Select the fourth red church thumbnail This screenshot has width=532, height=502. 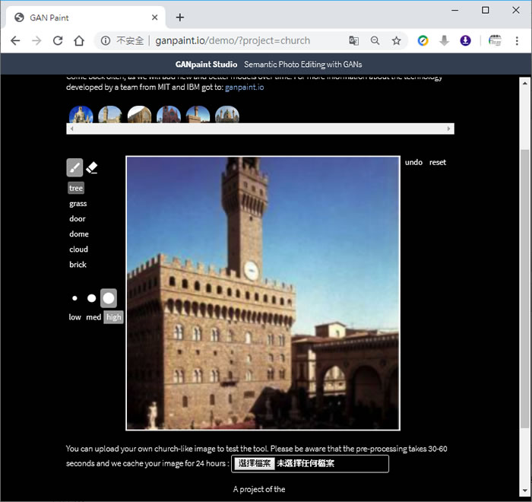click(x=169, y=114)
